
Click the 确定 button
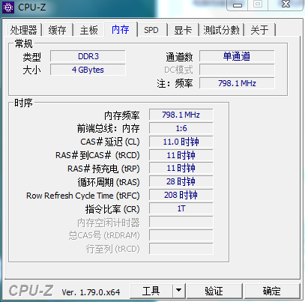coord(272,291)
